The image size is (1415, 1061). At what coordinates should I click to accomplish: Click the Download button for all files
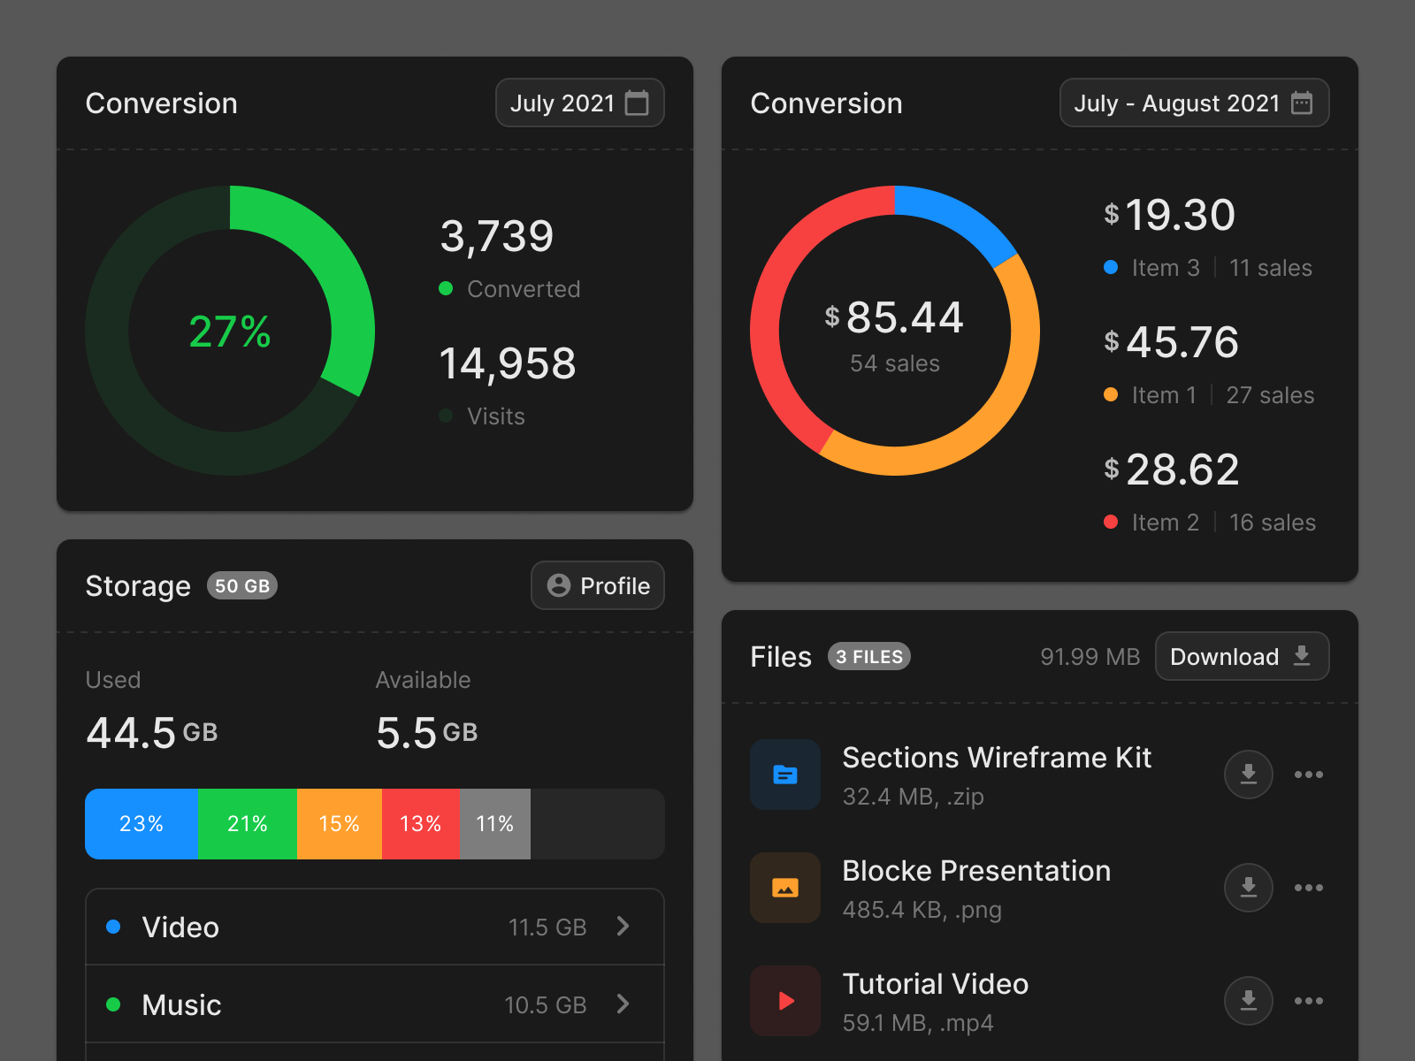tap(1242, 656)
